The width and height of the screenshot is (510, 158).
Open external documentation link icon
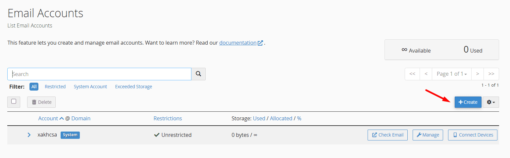[x=260, y=43]
